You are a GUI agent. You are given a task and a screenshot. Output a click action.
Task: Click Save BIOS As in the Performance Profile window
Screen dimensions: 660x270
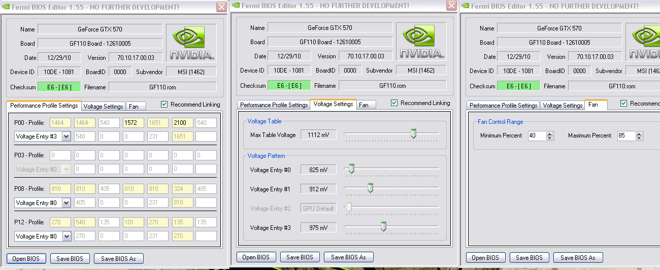point(118,259)
